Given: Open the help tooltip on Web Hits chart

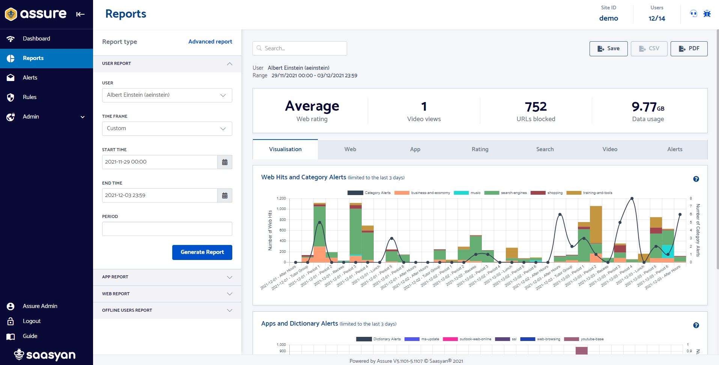Looking at the screenshot, I should pyautogui.click(x=696, y=179).
